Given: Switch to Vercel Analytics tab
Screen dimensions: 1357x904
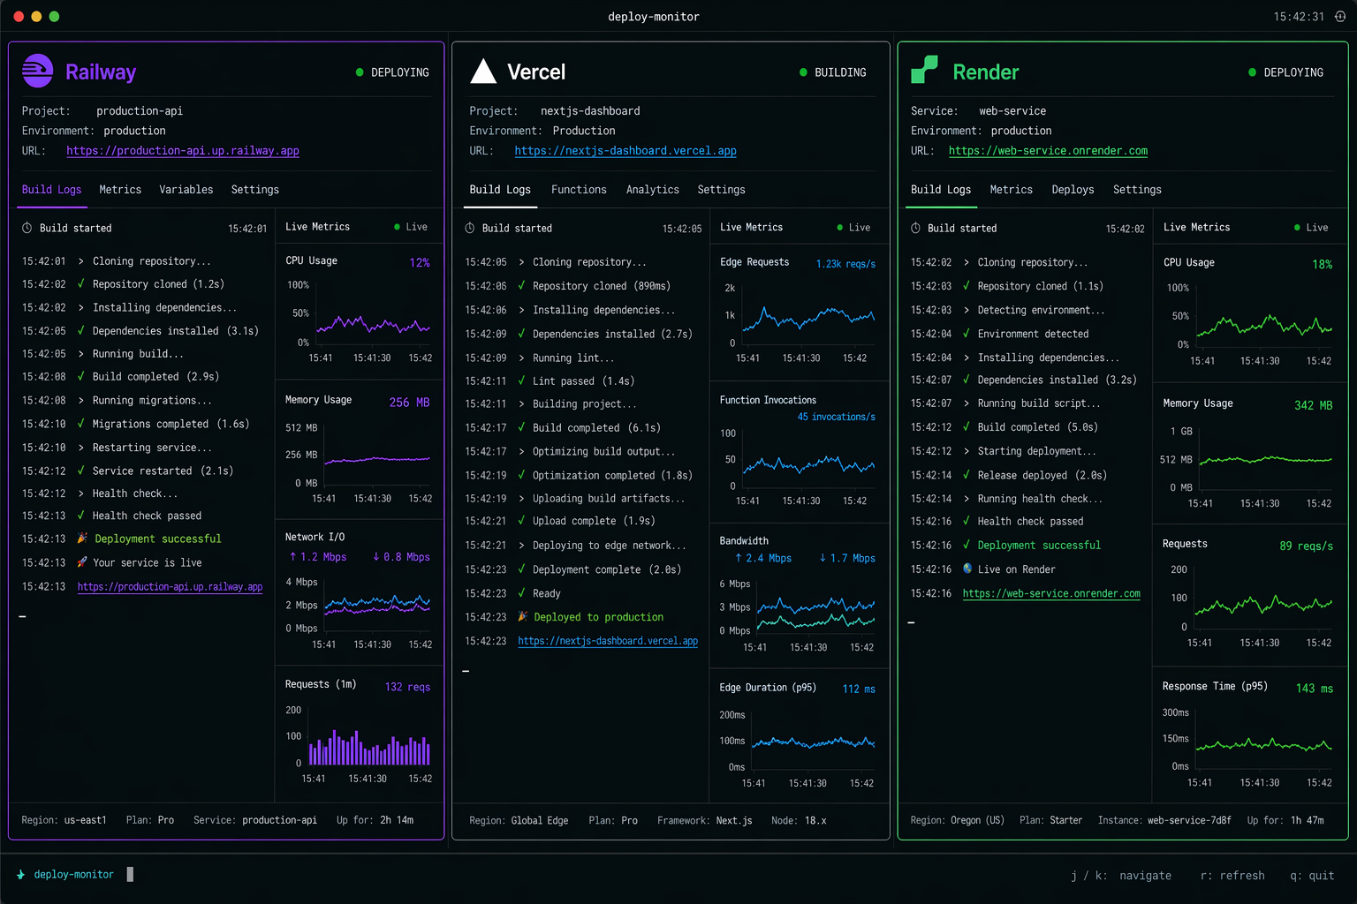Looking at the screenshot, I should pos(653,189).
